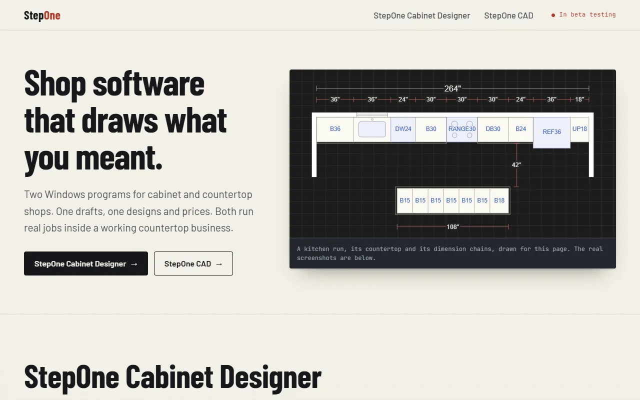Screen dimensions: 640x400
Task: Click the "Shop software that draws what you meant." headline
Action: (x=126, y=120)
